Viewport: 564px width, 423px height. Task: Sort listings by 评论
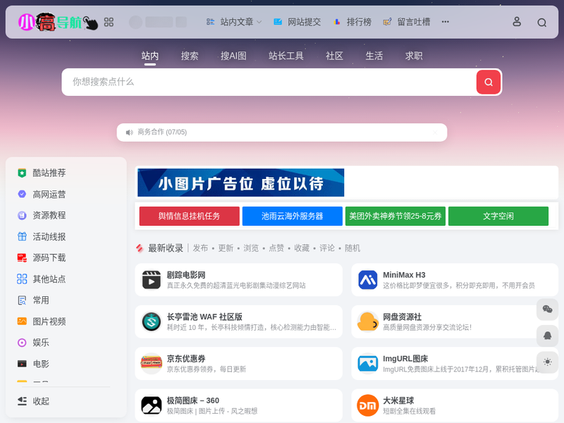[327, 248]
